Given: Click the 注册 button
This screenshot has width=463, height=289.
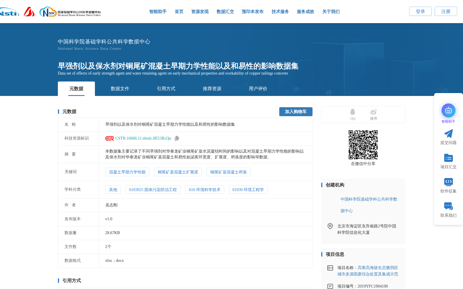Looking at the screenshot, I should (x=446, y=11).
